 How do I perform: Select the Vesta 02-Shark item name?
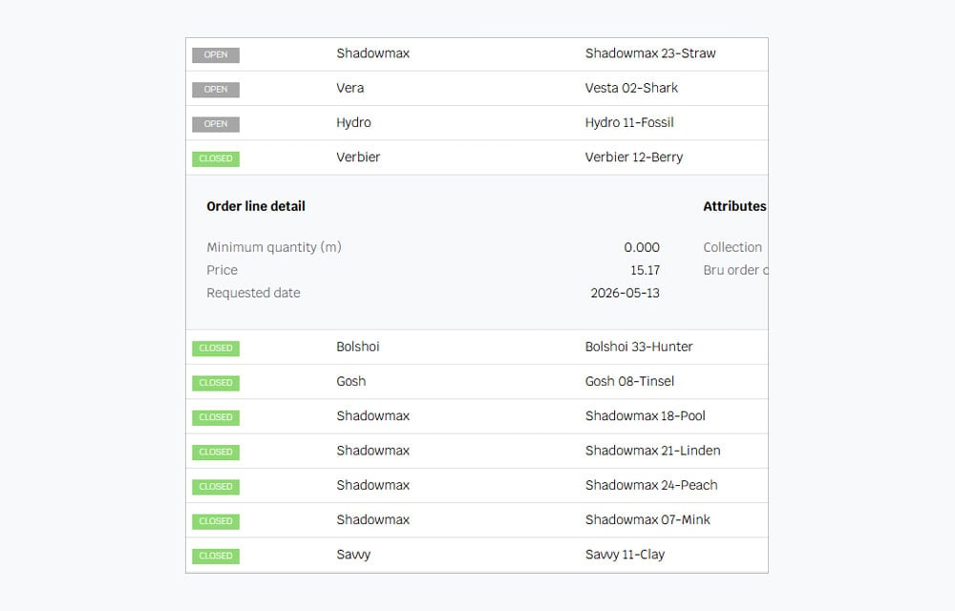631,88
